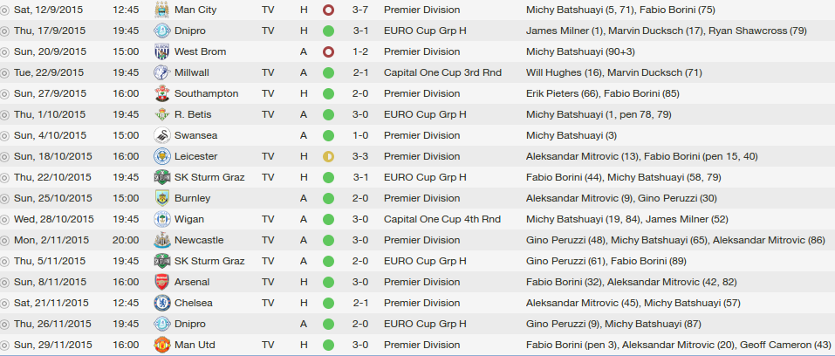The height and width of the screenshot is (356, 835).
Task: Click the Burnley club badge
Action: [x=162, y=198]
